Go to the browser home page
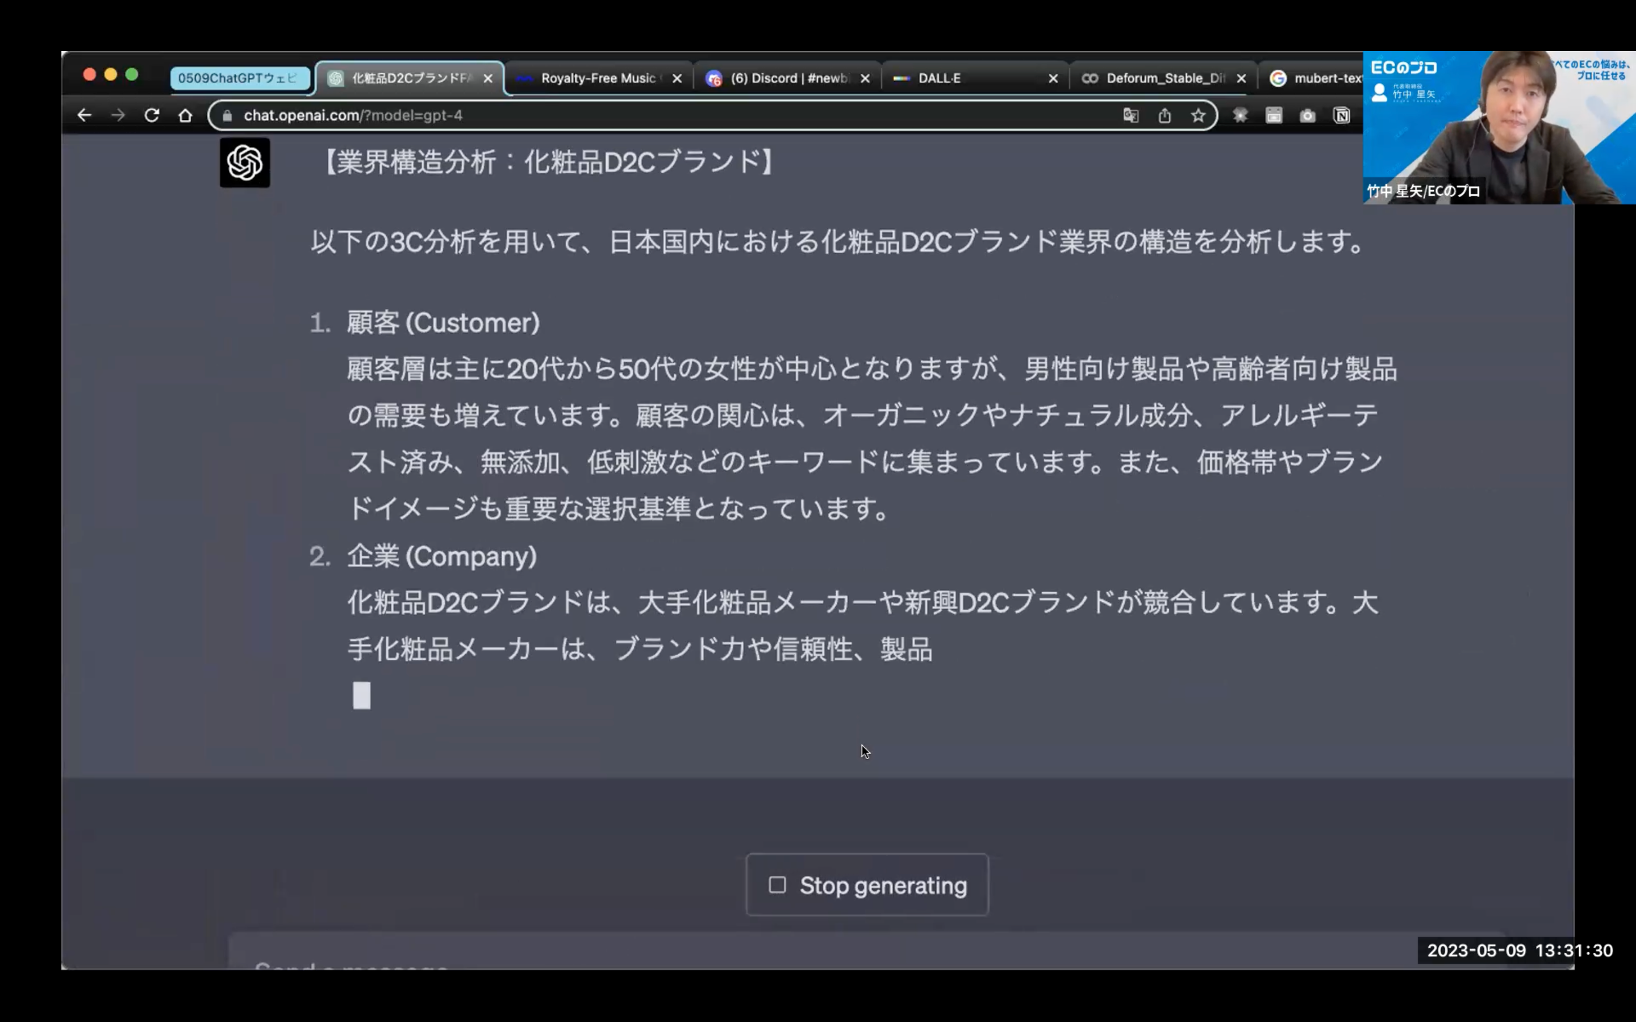The image size is (1636, 1022). [x=185, y=116]
